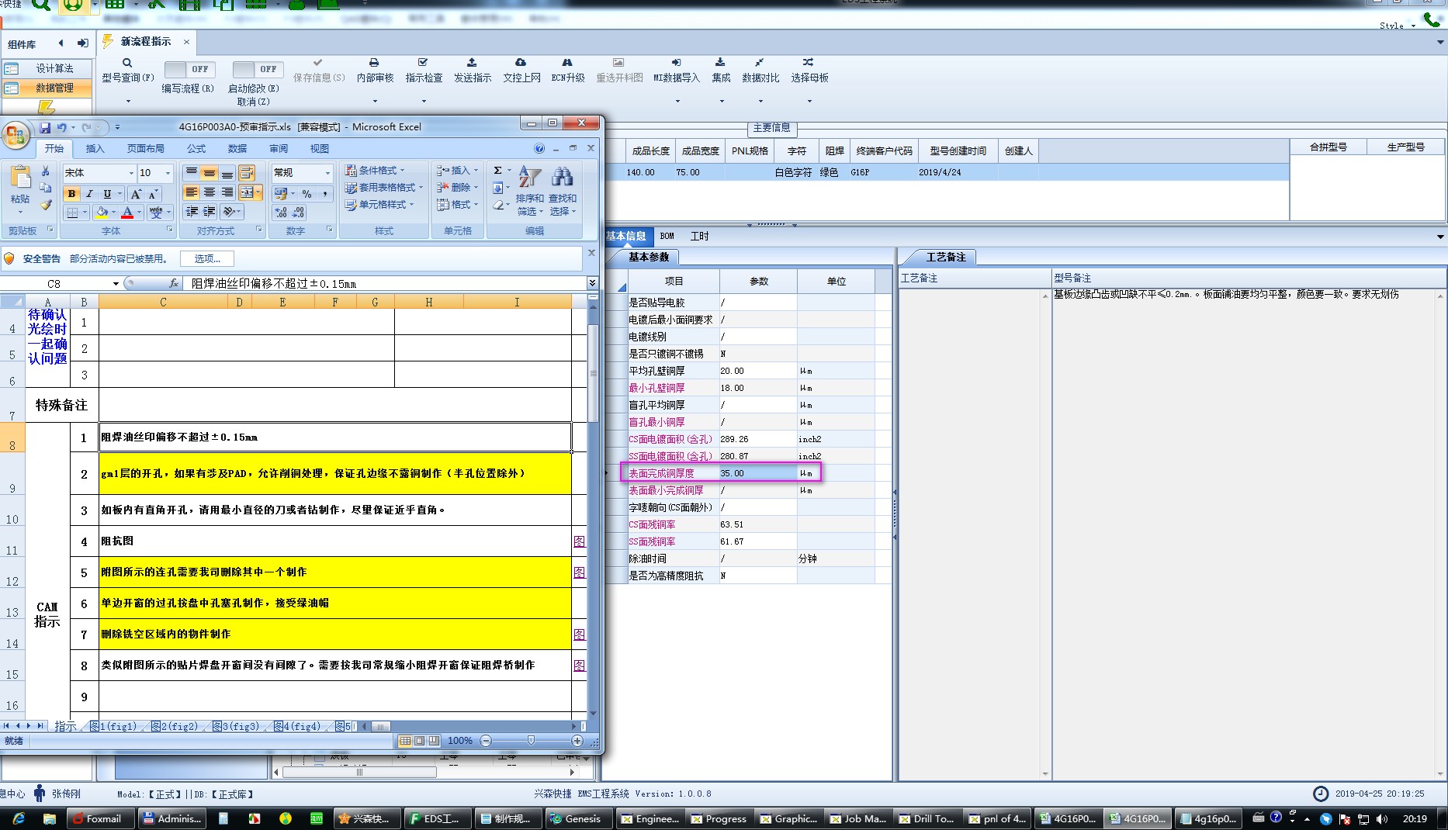
Task: Click 数据对比 compare icon
Action: pyautogui.click(x=760, y=62)
